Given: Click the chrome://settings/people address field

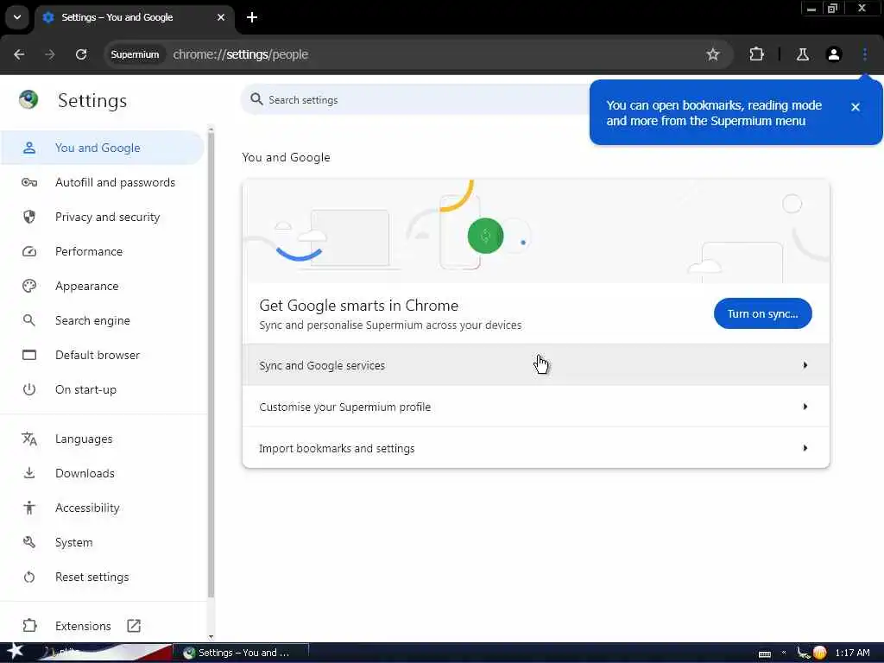Looking at the screenshot, I should pos(240,54).
